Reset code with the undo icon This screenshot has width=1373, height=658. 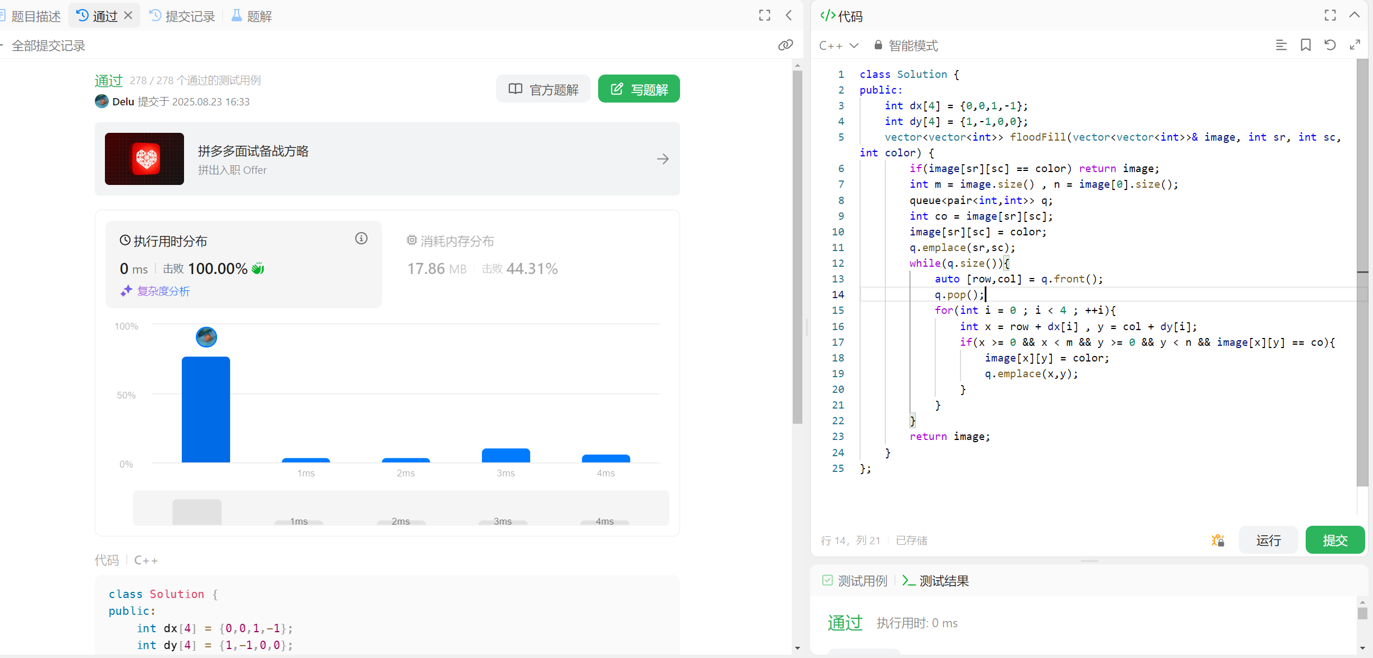click(x=1330, y=45)
